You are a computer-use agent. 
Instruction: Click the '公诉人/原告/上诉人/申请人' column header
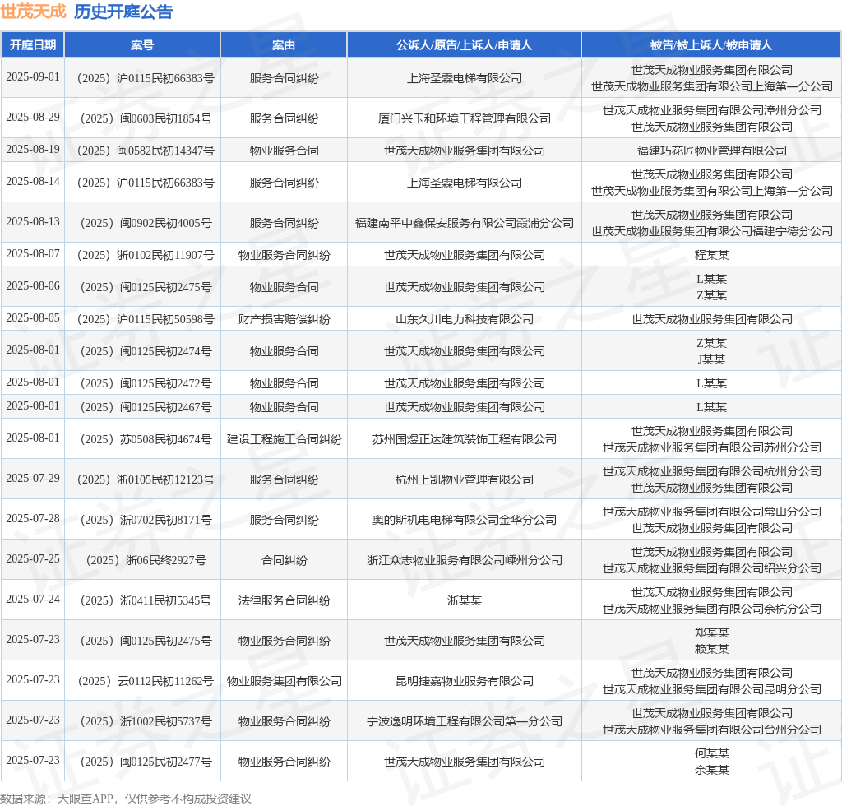click(x=464, y=45)
